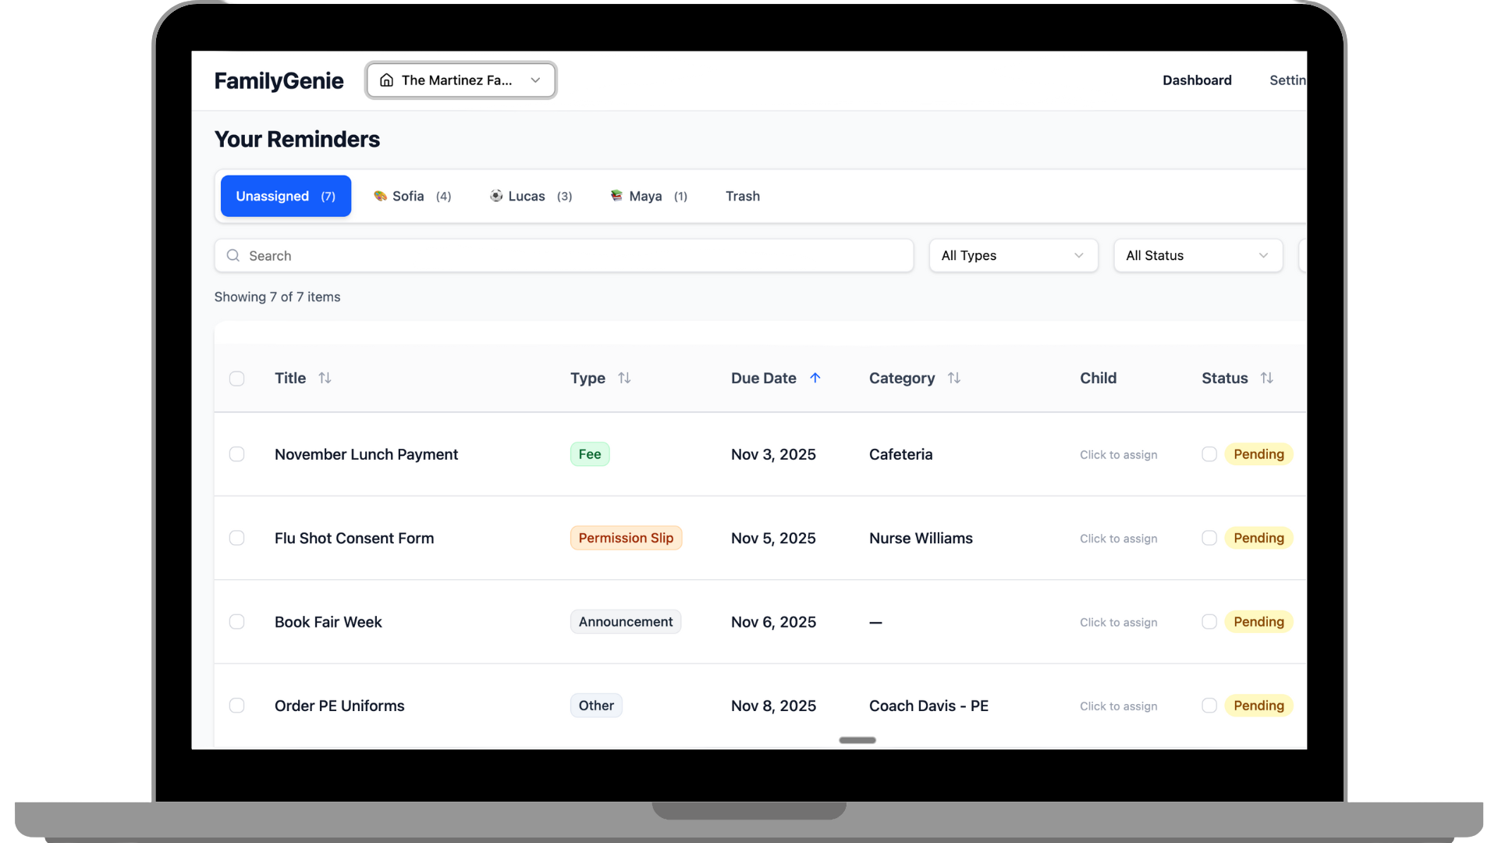Open the Dashboard page
The height and width of the screenshot is (843, 1498).
point(1197,80)
